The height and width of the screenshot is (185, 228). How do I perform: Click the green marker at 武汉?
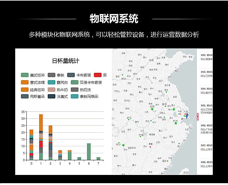click(x=129, y=120)
